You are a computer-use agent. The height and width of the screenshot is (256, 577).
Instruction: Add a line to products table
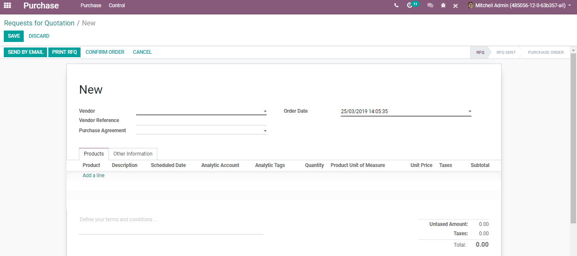pyautogui.click(x=93, y=175)
